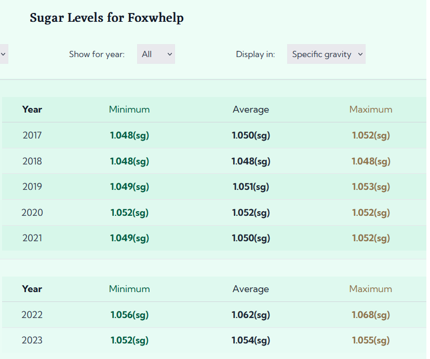Screen dimensions: 430x359
Task: Select the 2022 average 1.062(sg) value
Action: click(251, 315)
